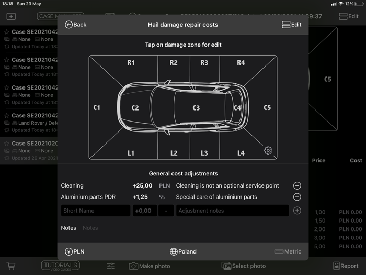Open the case updated 26 Apr 2021
The width and height of the screenshot is (366, 275).
29,151
